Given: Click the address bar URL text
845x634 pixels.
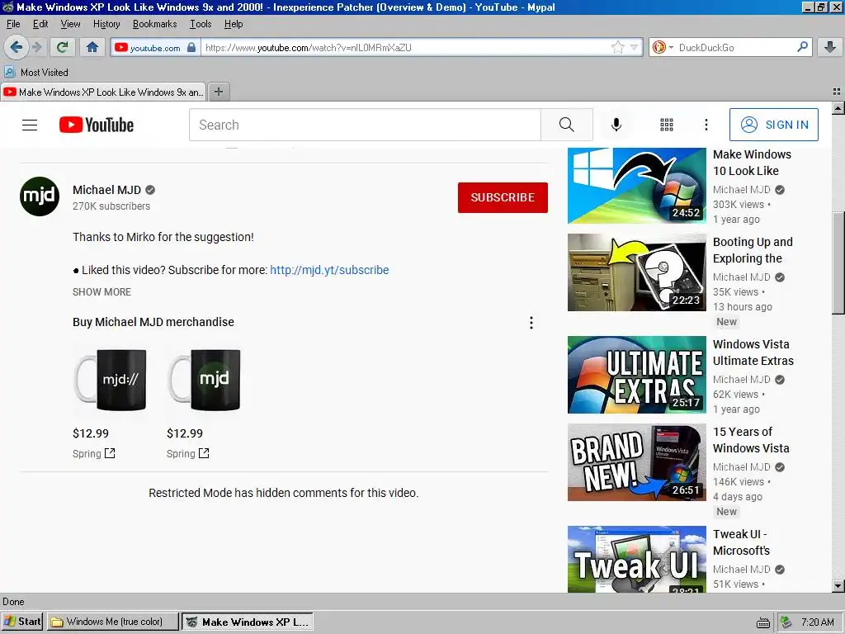Looking at the screenshot, I should [309, 47].
